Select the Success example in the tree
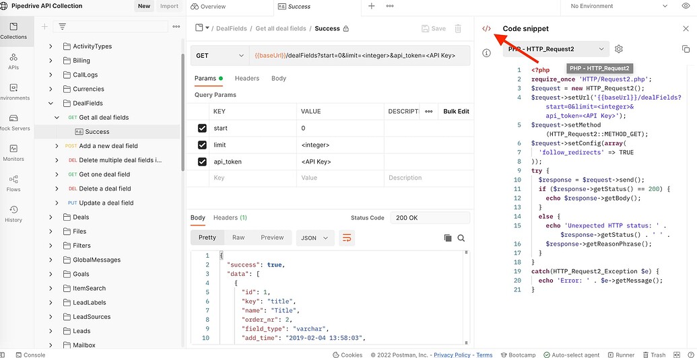Screen dimensions: 697x358 tap(97, 131)
